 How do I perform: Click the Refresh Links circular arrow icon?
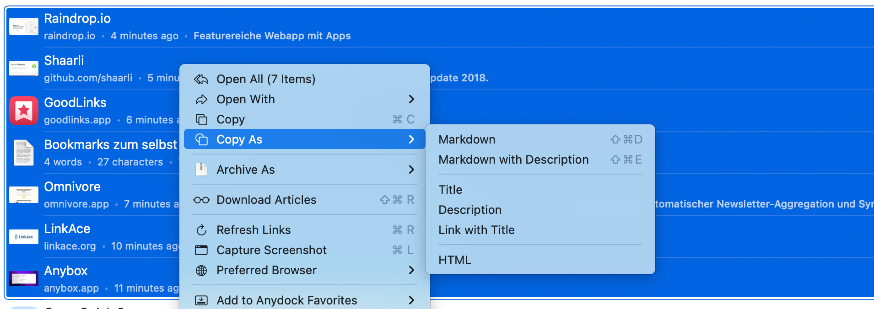coord(201,230)
